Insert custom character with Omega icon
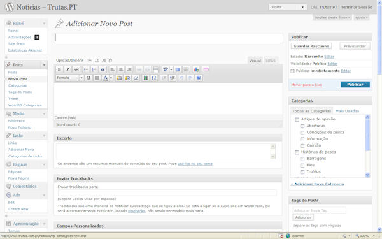 coord(153,78)
